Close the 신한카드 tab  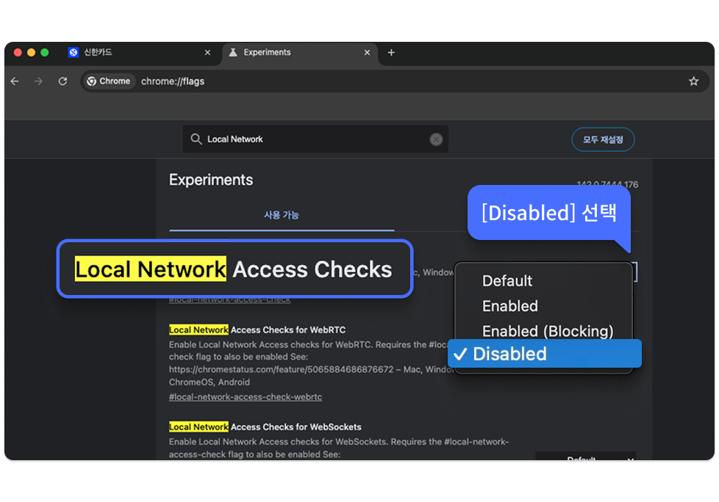click(x=207, y=53)
